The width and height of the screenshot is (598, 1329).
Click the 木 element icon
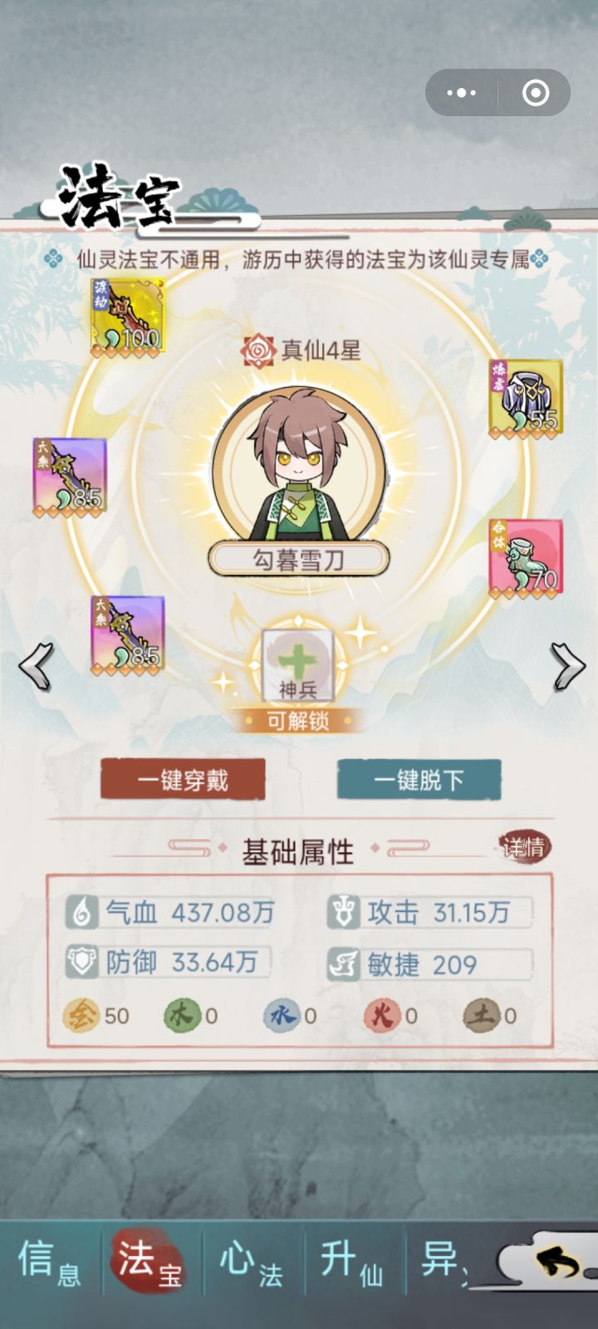181,1015
